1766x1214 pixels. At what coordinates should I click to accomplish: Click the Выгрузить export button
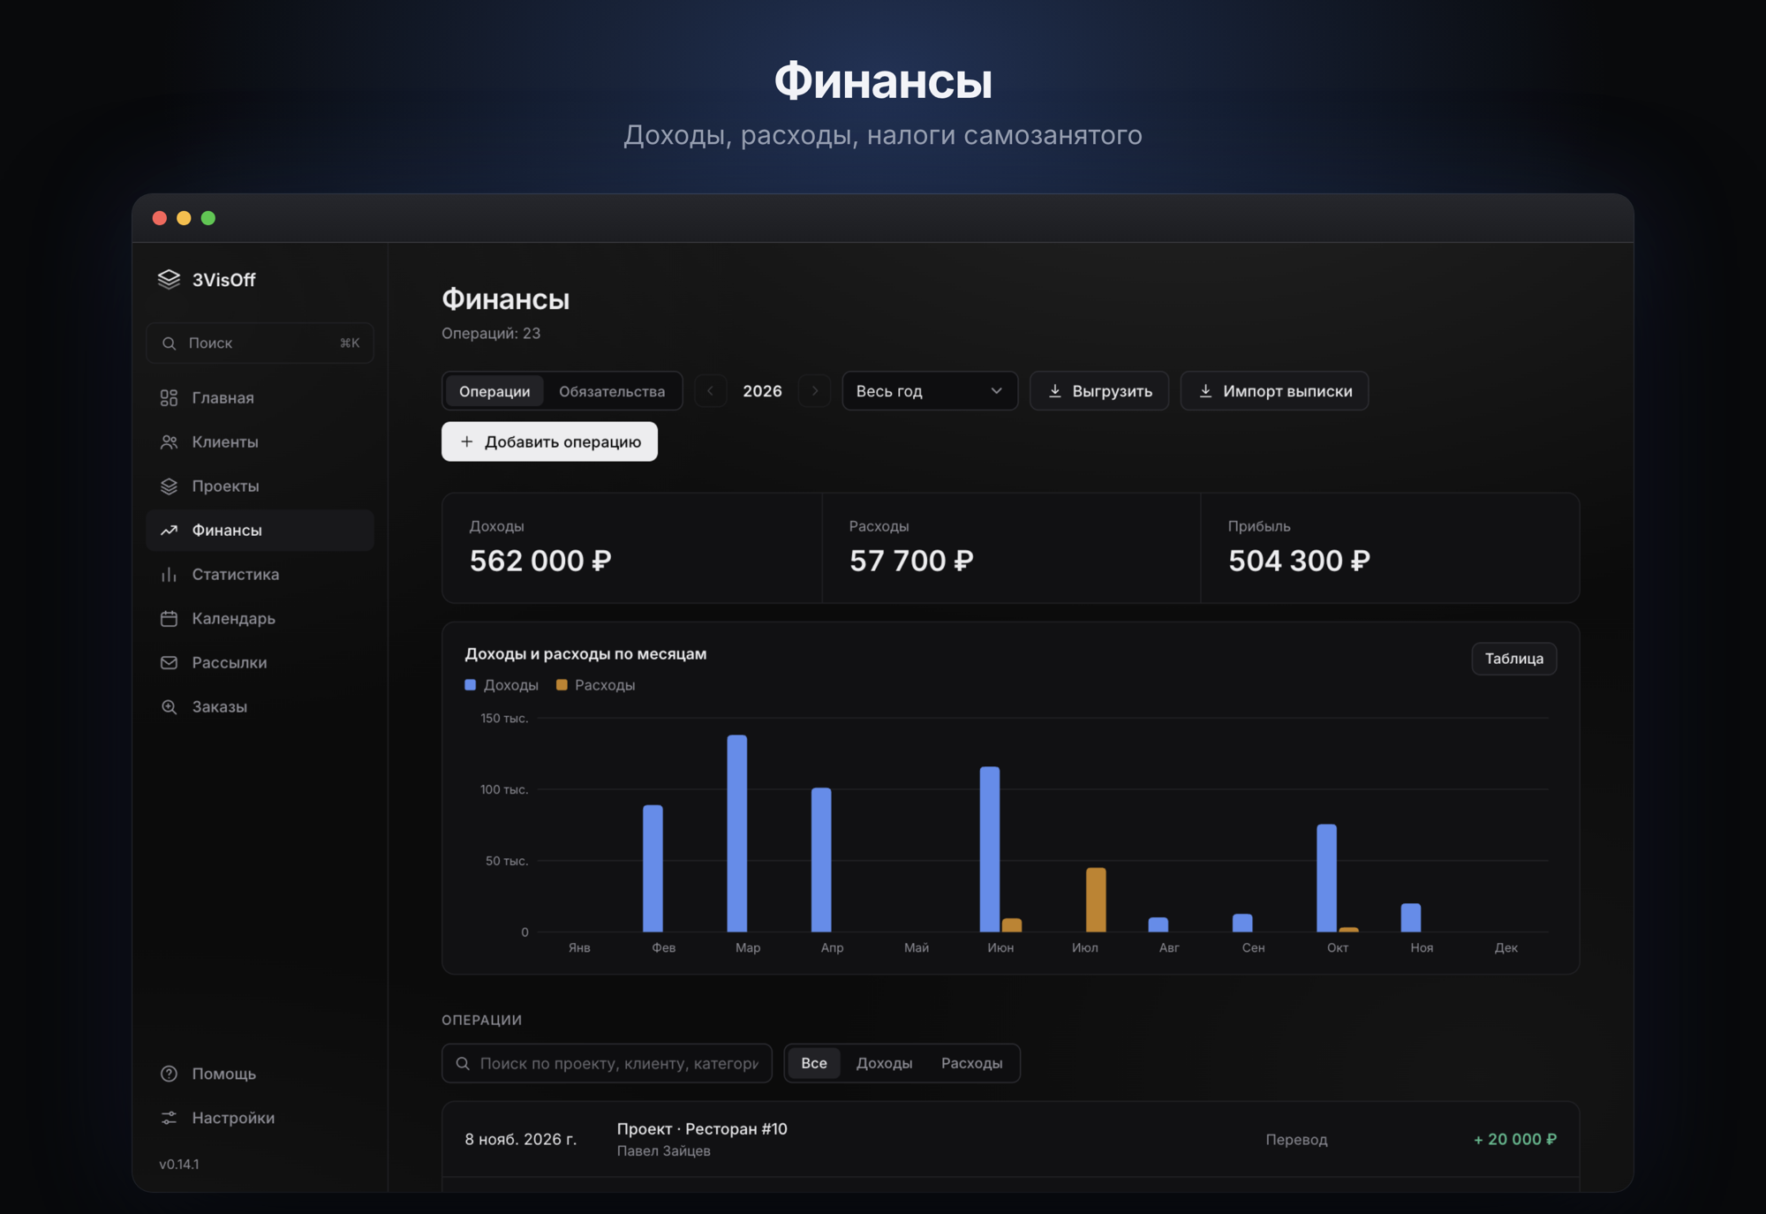click(x=1099, y=391)
